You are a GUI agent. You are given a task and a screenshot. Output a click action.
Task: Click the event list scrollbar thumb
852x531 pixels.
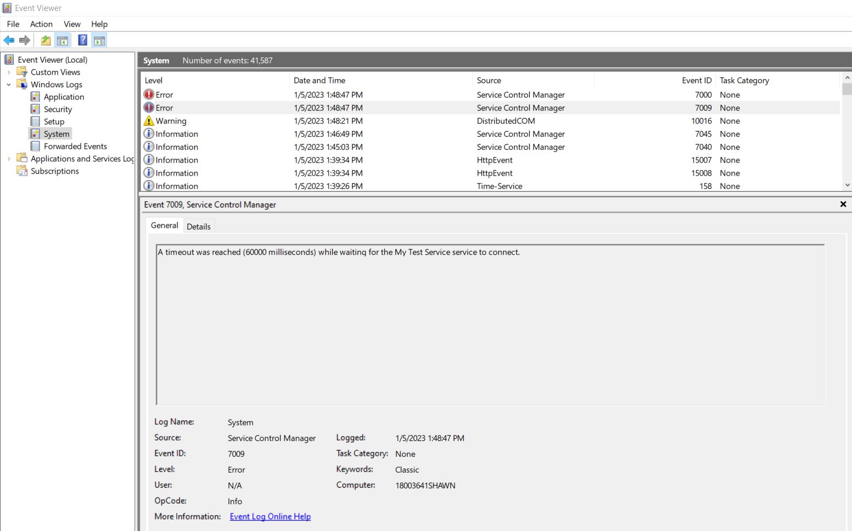tap(847, 89)
